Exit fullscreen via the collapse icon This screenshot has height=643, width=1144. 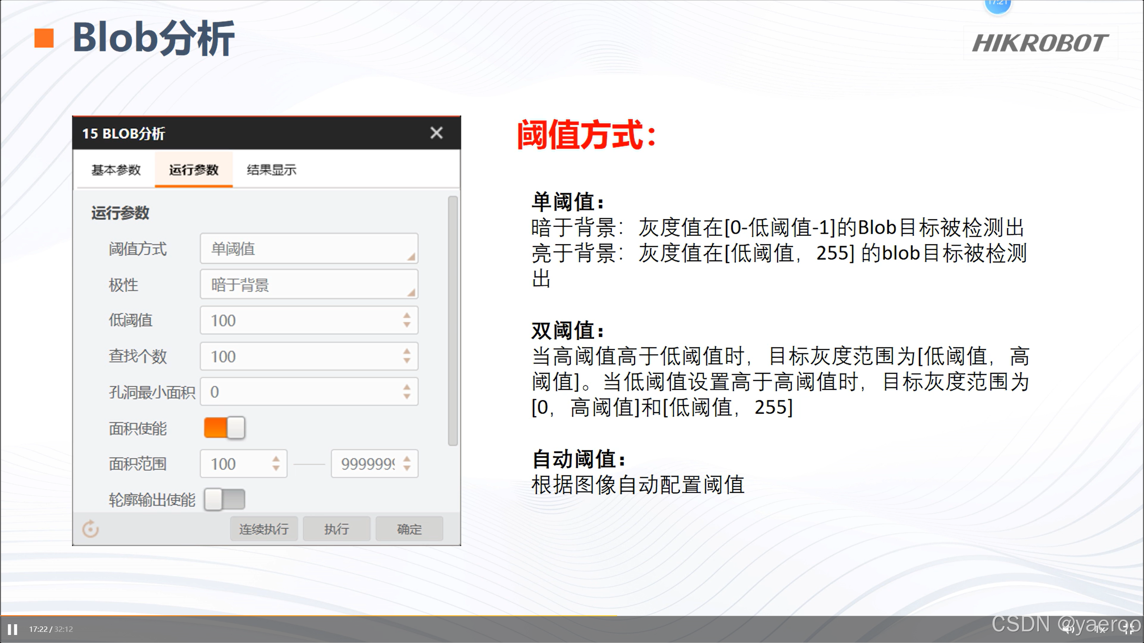click(x=1129, y=630)
